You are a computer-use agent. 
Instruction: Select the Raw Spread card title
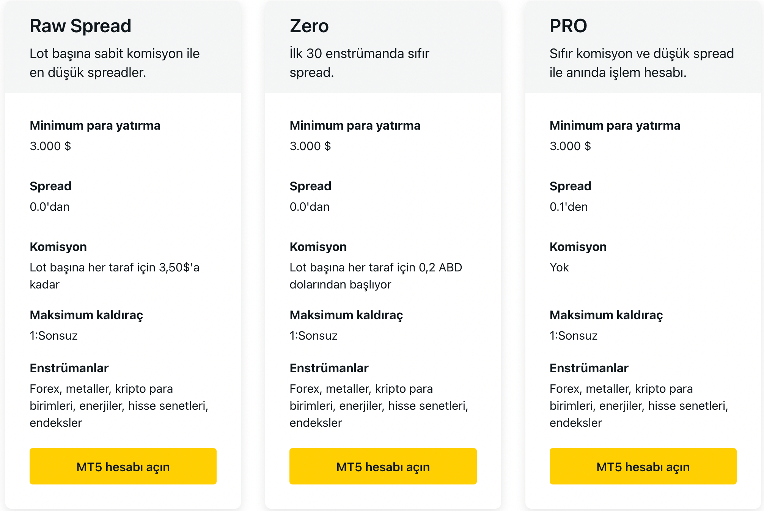click(80, 26)
